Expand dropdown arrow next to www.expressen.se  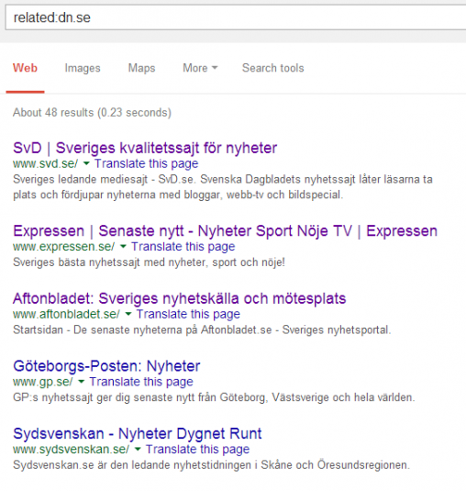point(123,247)
